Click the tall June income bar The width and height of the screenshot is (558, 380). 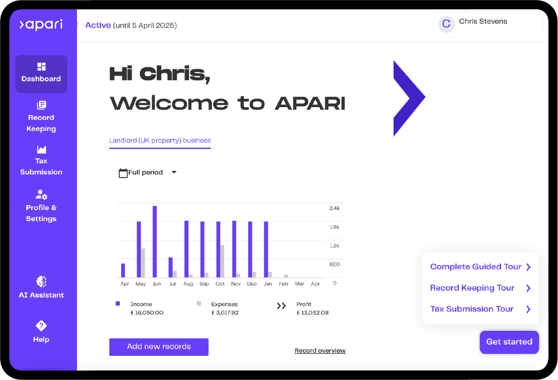click(155, 241)
